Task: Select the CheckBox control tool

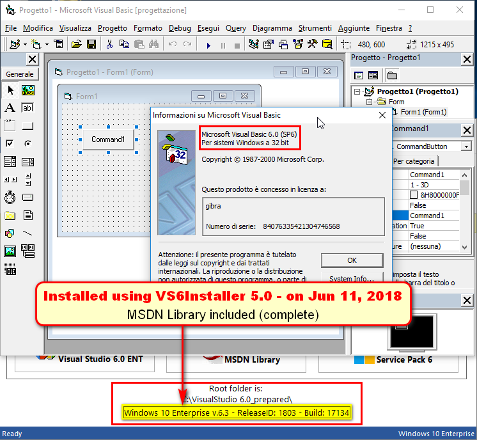Action: [10, 143]
